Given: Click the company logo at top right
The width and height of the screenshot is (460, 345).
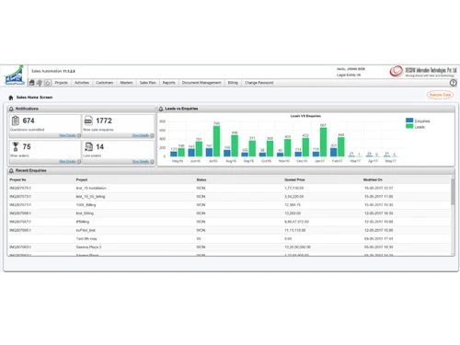Looking at the screenshot, I should (x=423, y=71).
